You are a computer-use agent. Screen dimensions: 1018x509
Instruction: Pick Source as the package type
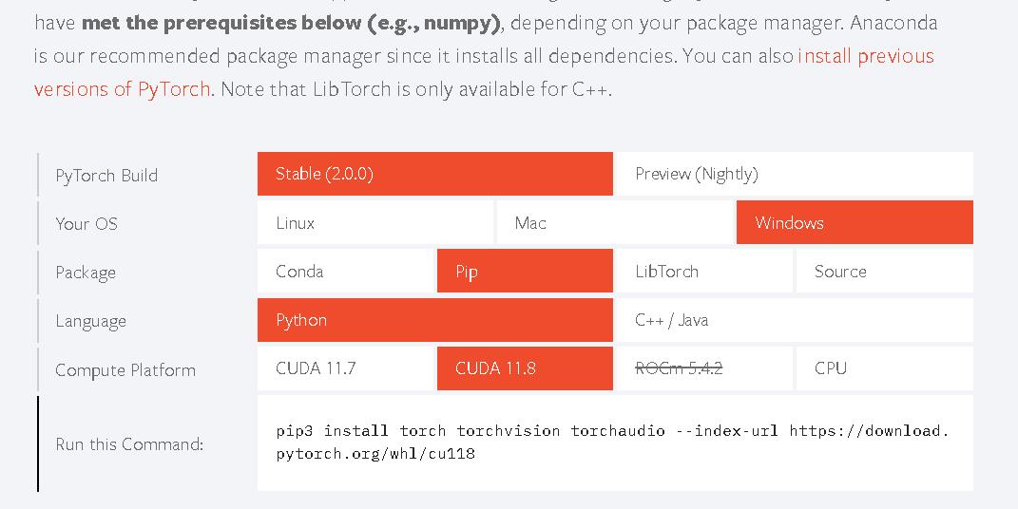(884, 271)
